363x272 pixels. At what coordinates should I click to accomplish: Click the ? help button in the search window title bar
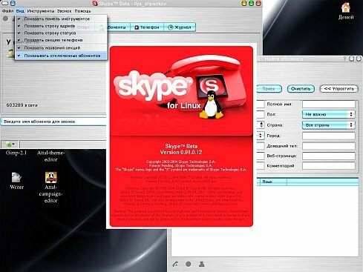coord(344,59)
